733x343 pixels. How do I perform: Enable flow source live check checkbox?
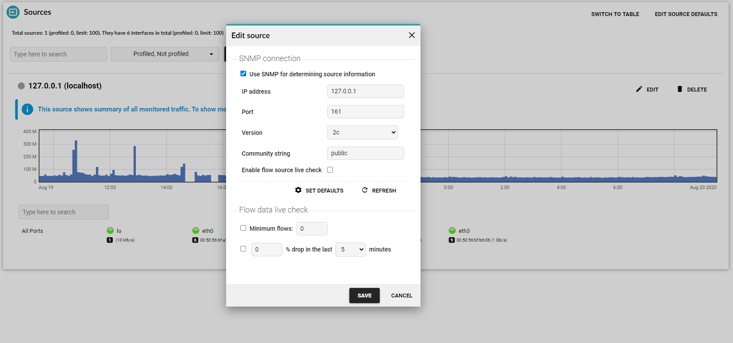pos(330,170)
